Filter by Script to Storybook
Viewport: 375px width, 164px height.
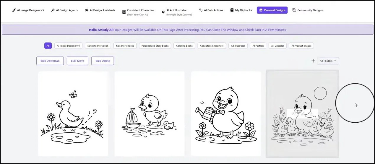(x=98, y=46)
